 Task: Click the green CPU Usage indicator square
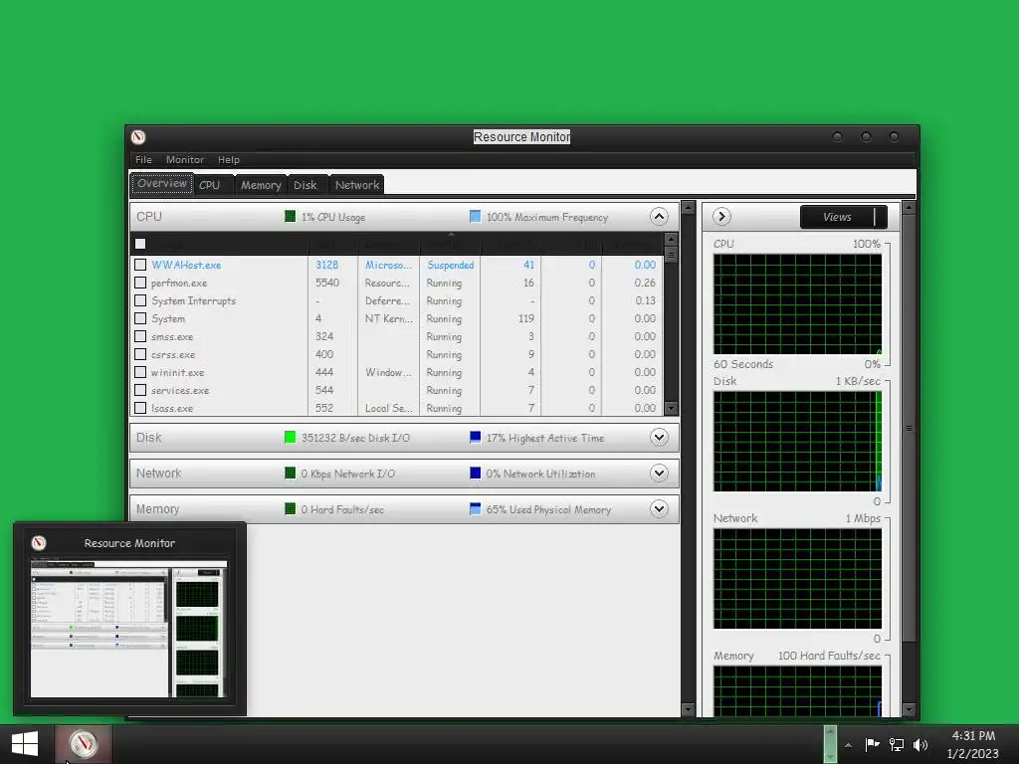click(290, 216)
